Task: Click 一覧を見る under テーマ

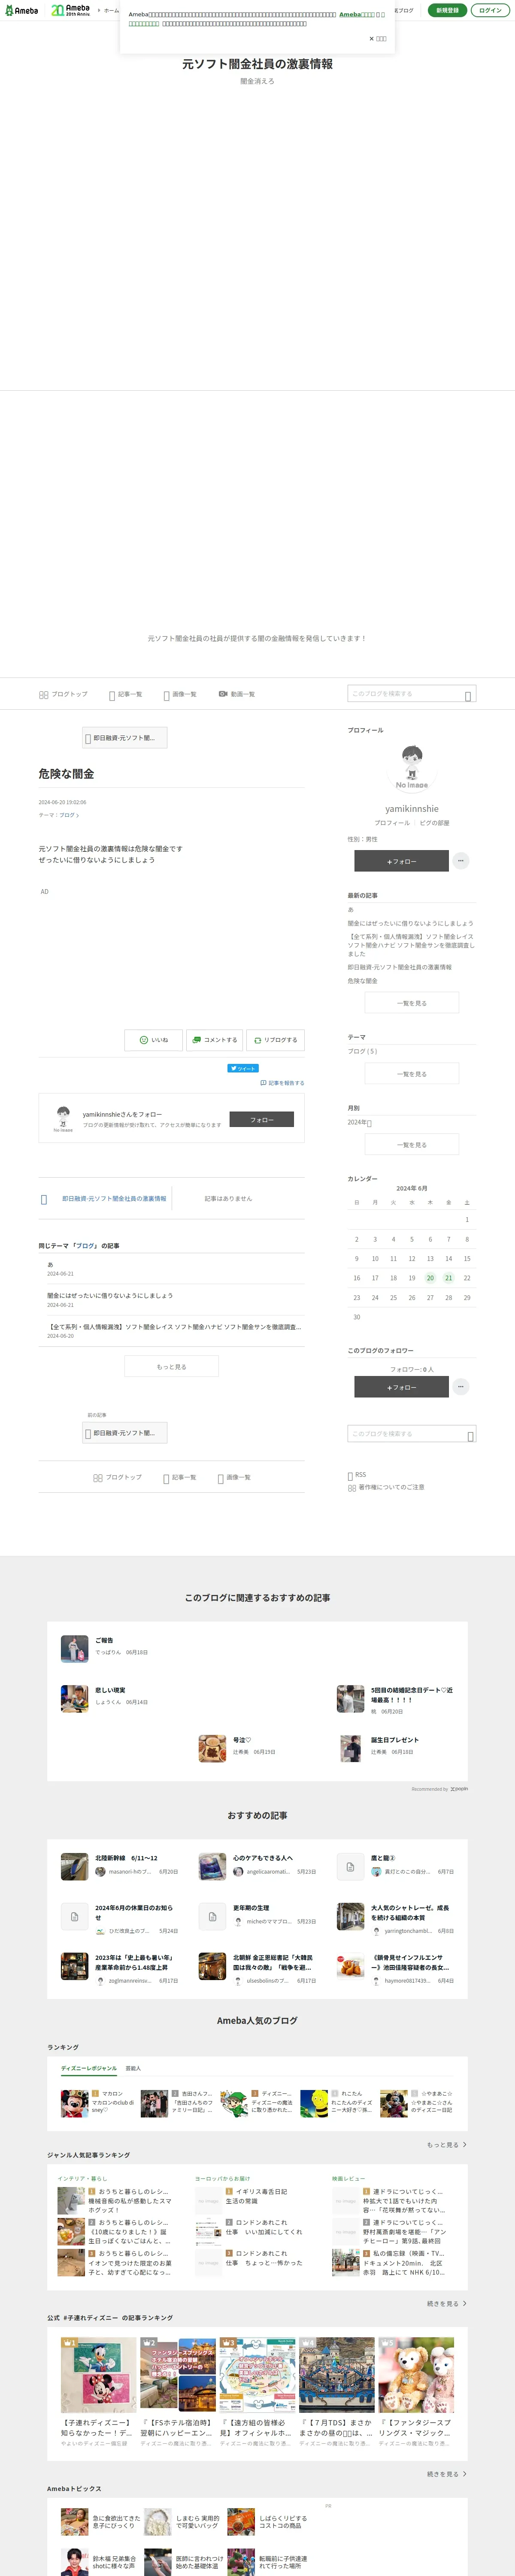Action: pyautogui.click(x=412, y=1074)
